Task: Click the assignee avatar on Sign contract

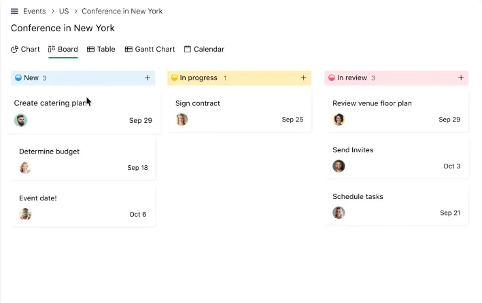Action: click(x=182, y=120)
